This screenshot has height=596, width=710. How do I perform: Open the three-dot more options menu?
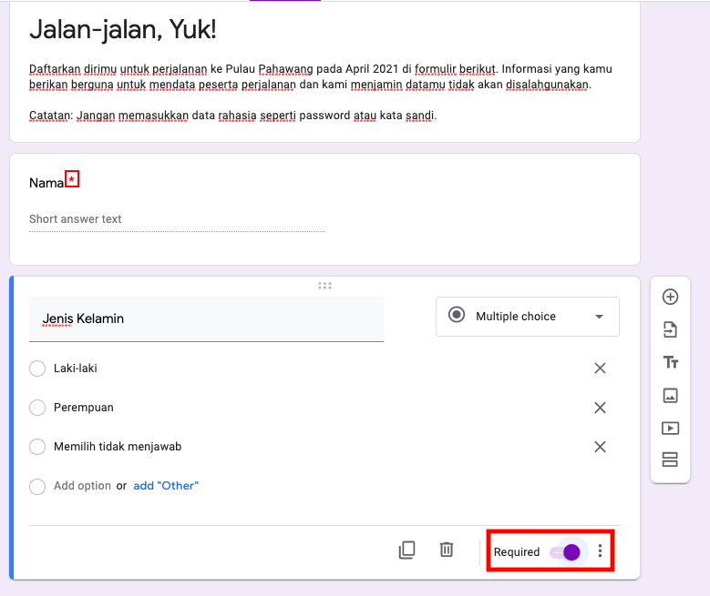600,551
